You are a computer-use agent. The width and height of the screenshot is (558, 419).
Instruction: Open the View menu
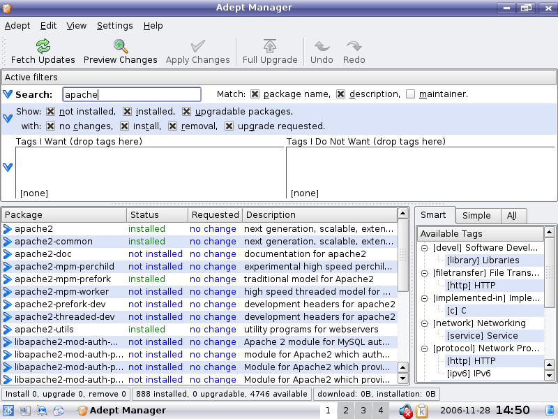click(77, 26)
